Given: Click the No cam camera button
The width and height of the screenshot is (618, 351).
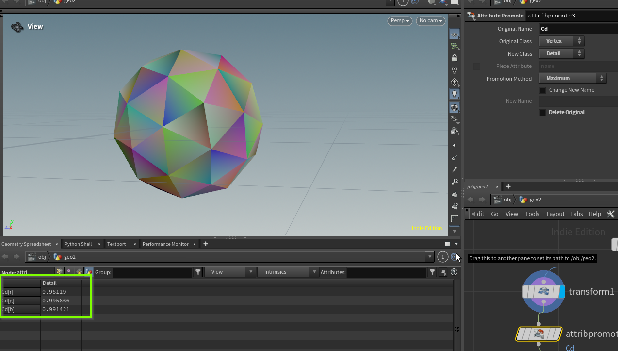Looking at the screenshot, I should (430, 21).
